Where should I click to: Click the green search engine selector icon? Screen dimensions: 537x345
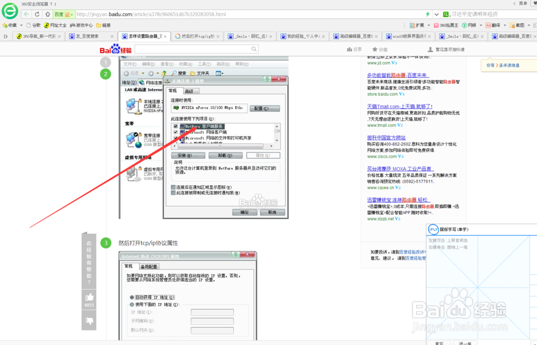(x=446, y=14)
